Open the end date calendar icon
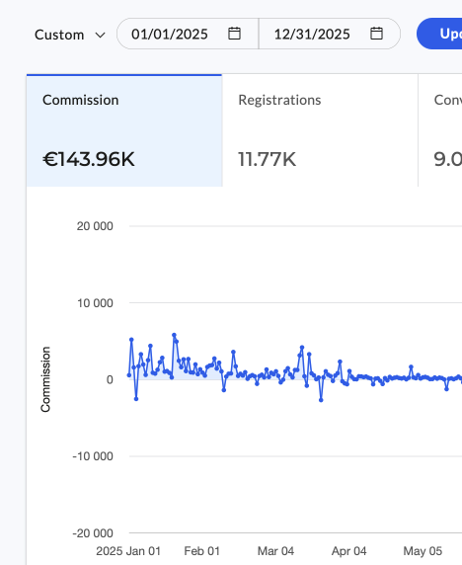Screen dimensions: 462x565 click(377, 34)
